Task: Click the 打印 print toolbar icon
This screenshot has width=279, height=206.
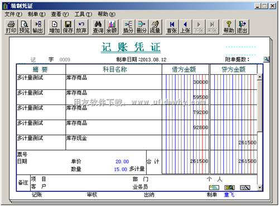Action: 11,27
